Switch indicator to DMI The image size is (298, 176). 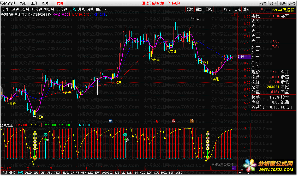pyautogui.click(x=36, y=173)
